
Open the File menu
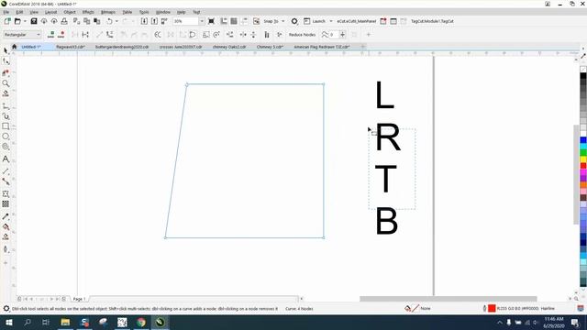pyautogui.click(x=6, y=12)
